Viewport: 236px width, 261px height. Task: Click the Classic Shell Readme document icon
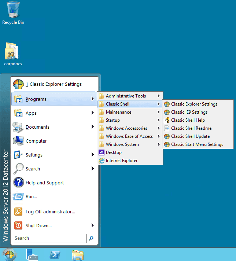tap(167, 128)
